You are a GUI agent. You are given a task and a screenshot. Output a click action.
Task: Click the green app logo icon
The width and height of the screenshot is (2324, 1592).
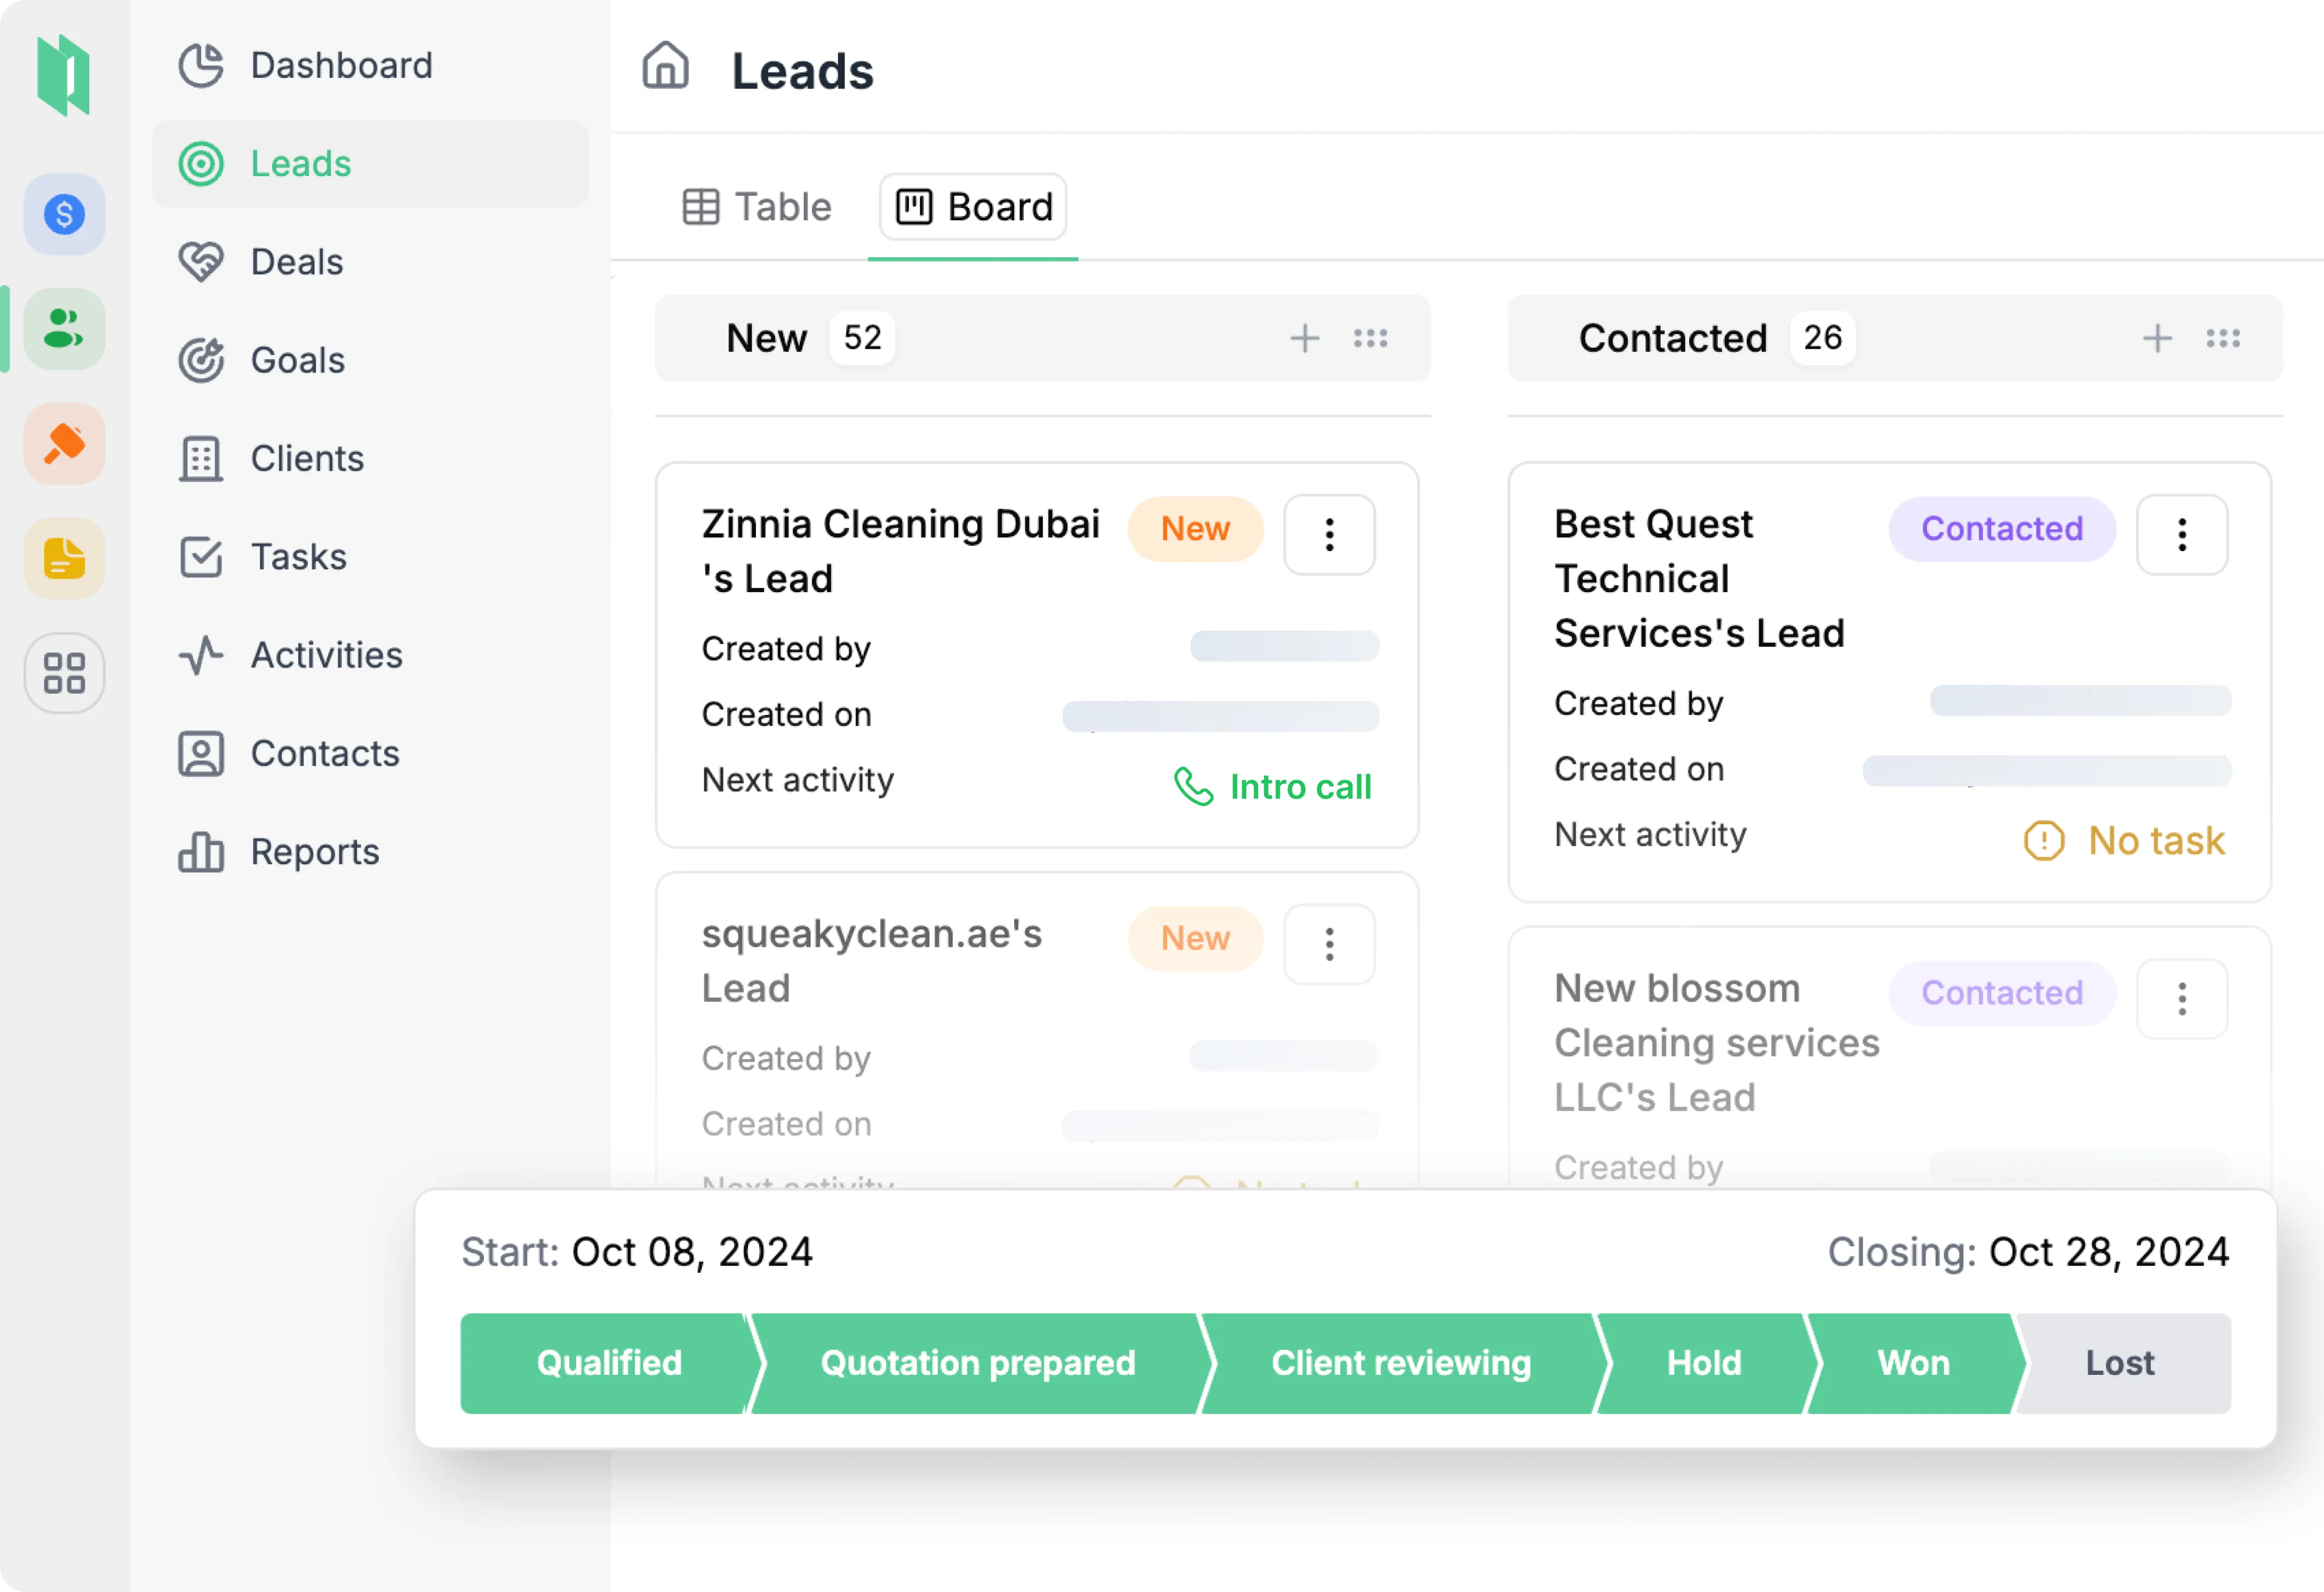pos(63,75)
